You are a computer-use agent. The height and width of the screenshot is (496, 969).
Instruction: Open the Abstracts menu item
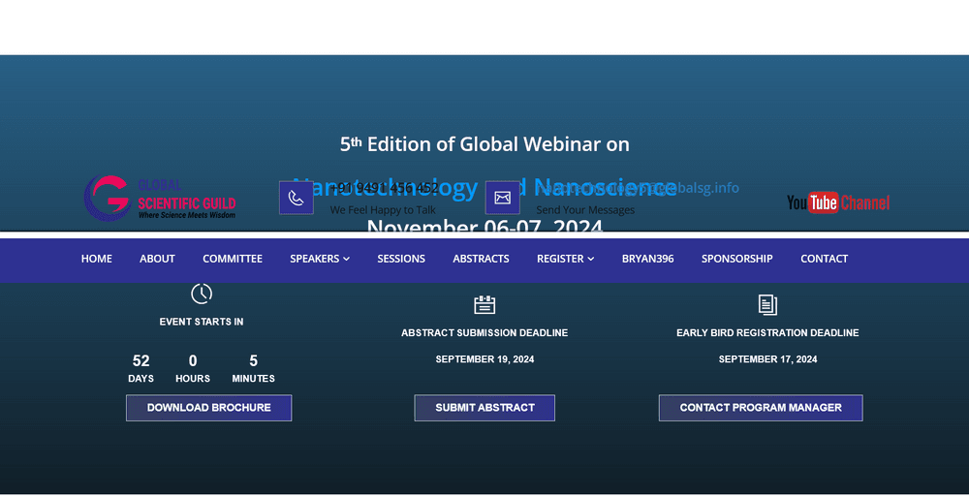tap(481, 259)
